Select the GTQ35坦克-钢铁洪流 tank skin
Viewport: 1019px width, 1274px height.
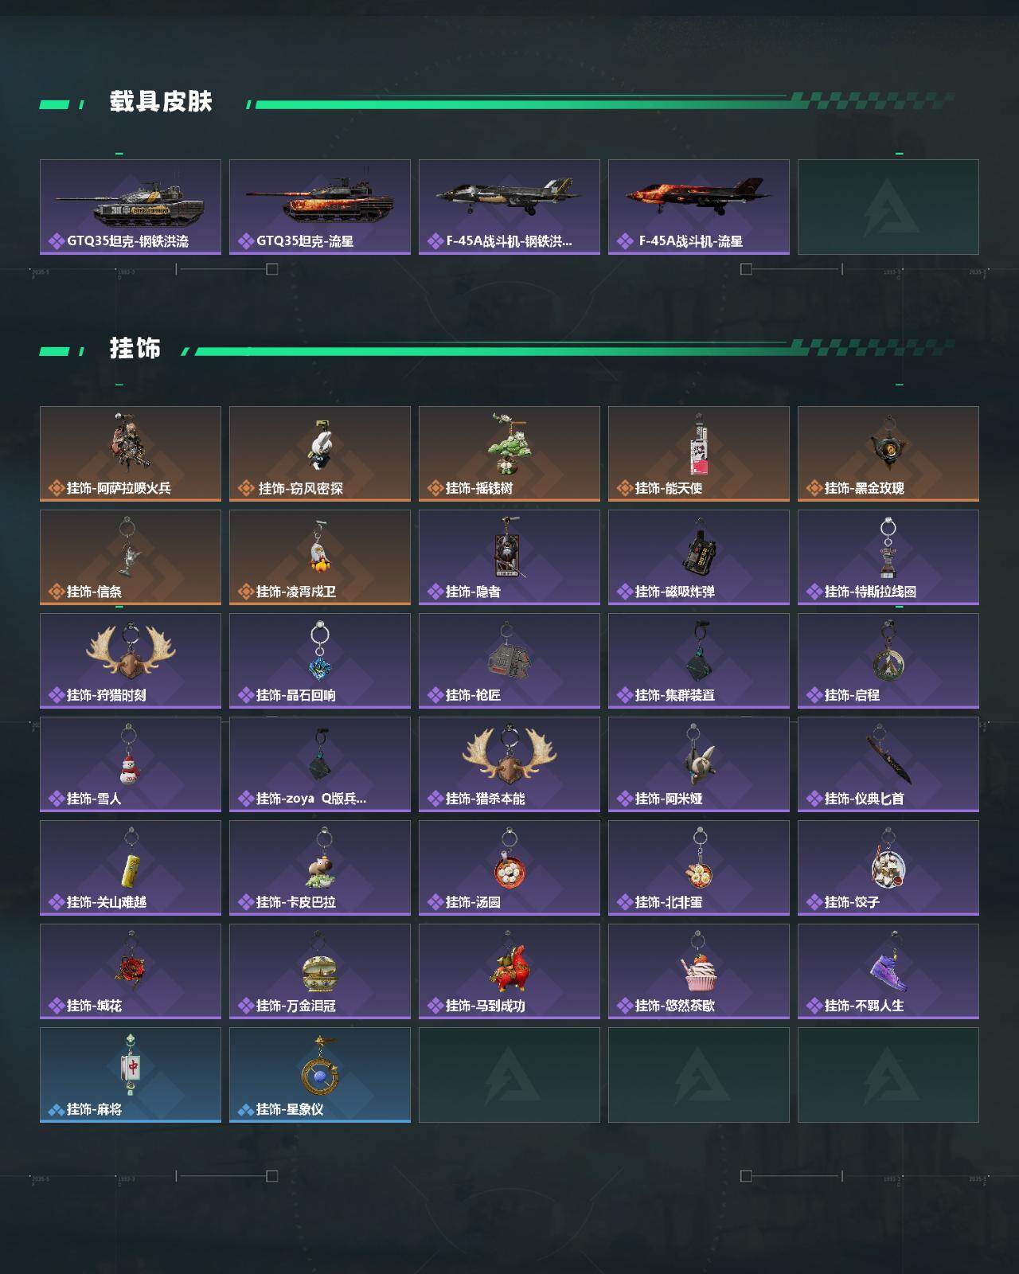pyautogui.click(x=131, y=207)
